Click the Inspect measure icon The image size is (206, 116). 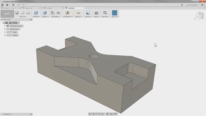coord(79,13)
